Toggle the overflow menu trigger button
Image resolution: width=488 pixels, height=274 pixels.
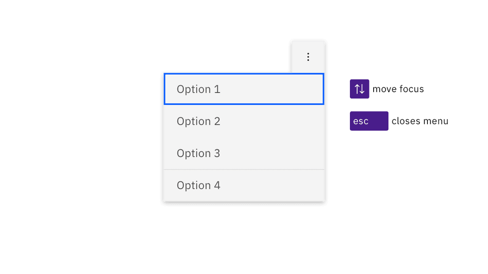308,57
